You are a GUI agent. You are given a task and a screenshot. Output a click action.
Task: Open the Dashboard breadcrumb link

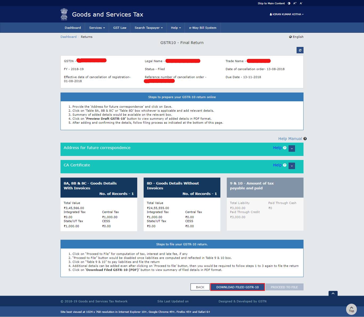click(x=68, y=37)
